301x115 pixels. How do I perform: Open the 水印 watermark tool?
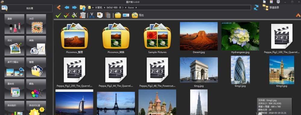[x=36, y=24]
